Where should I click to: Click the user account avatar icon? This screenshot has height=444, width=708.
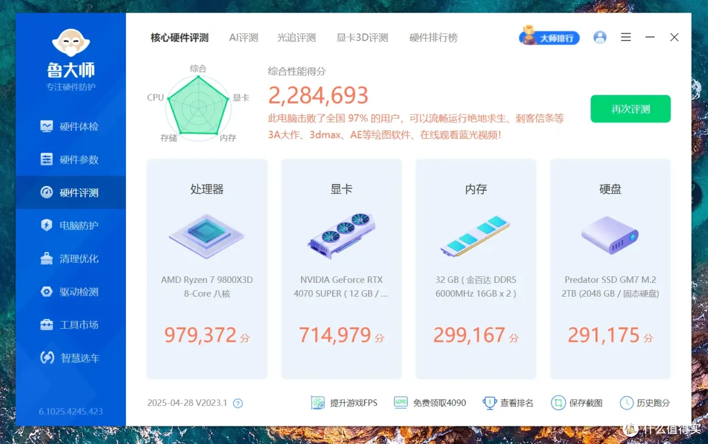tap(600, 37)
